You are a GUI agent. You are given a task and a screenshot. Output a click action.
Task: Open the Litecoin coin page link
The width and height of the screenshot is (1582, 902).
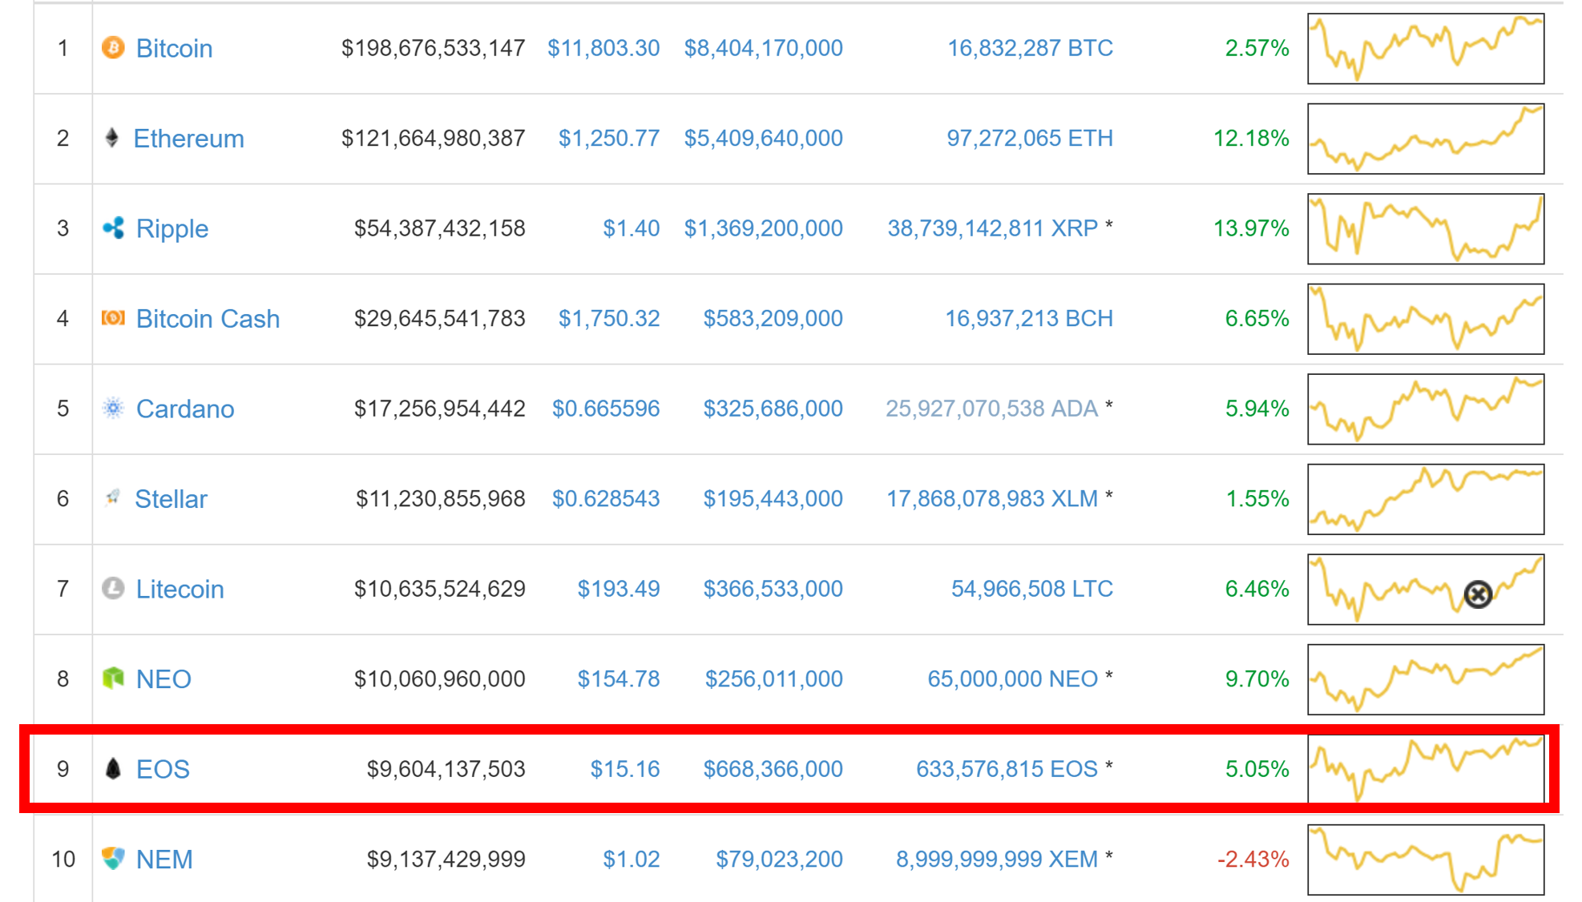180,590
